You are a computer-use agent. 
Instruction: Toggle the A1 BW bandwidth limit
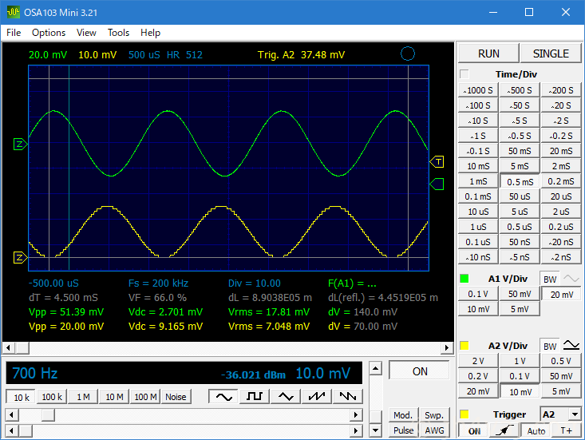tap(550, 279)
